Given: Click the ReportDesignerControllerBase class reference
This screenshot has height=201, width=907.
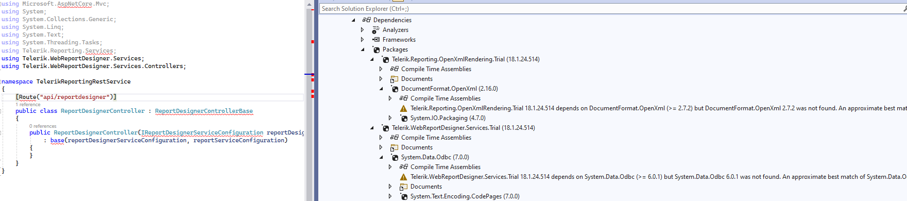Looking at the screenshot, I should coord(204,111).
